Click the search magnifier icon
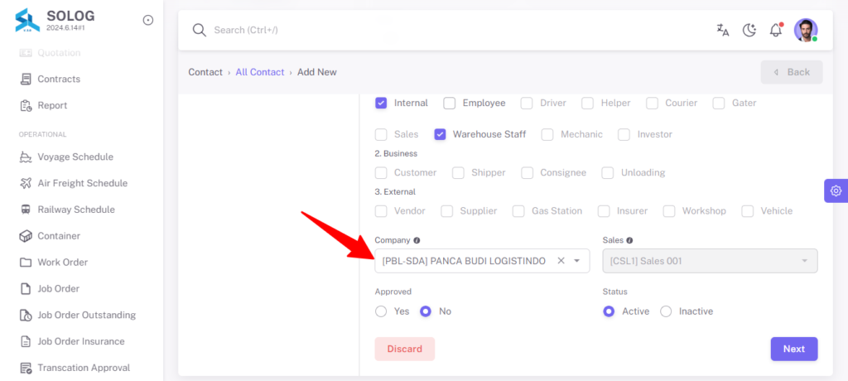 200,30
